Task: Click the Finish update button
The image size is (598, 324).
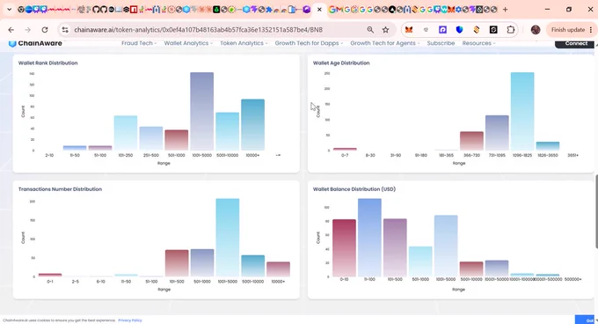Action: (x=568, y=30)
